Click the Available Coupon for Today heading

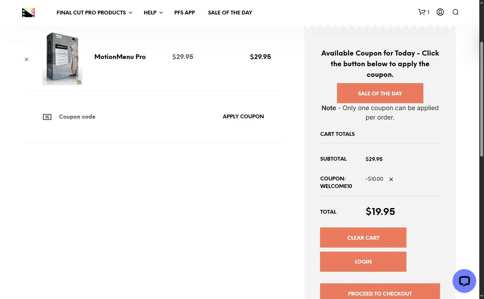tap(380, 64)
